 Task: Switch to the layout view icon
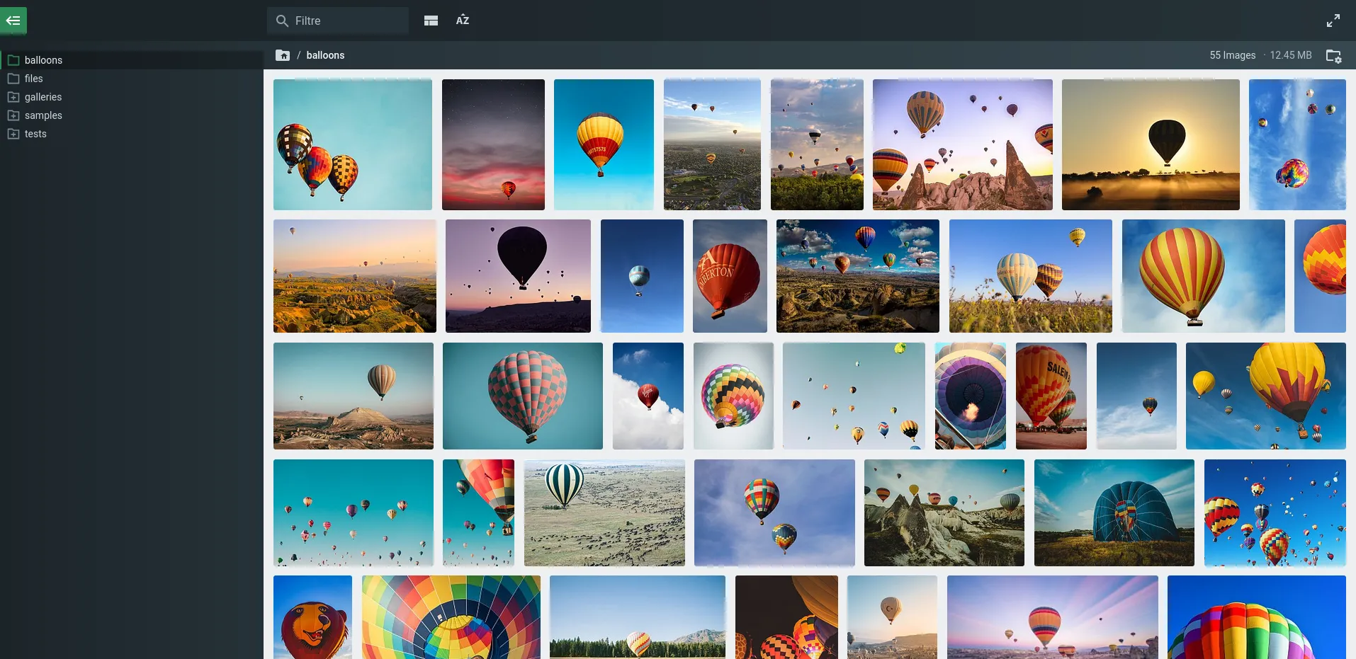(430, 20)
